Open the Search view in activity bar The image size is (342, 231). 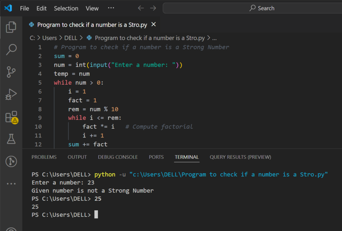coord(11,49)
